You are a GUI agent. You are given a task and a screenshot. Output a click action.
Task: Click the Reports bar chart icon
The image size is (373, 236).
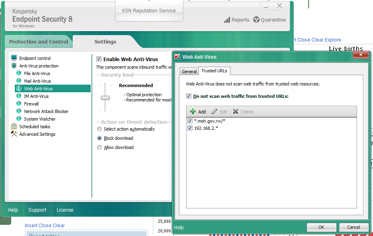[227, 20]
